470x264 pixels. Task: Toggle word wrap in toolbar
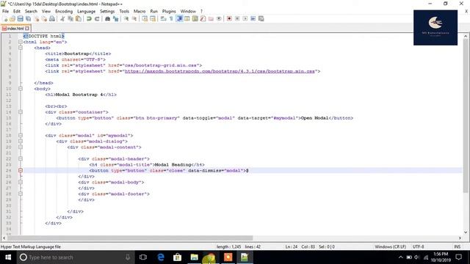pyautogui.click(x=163, y=18)
